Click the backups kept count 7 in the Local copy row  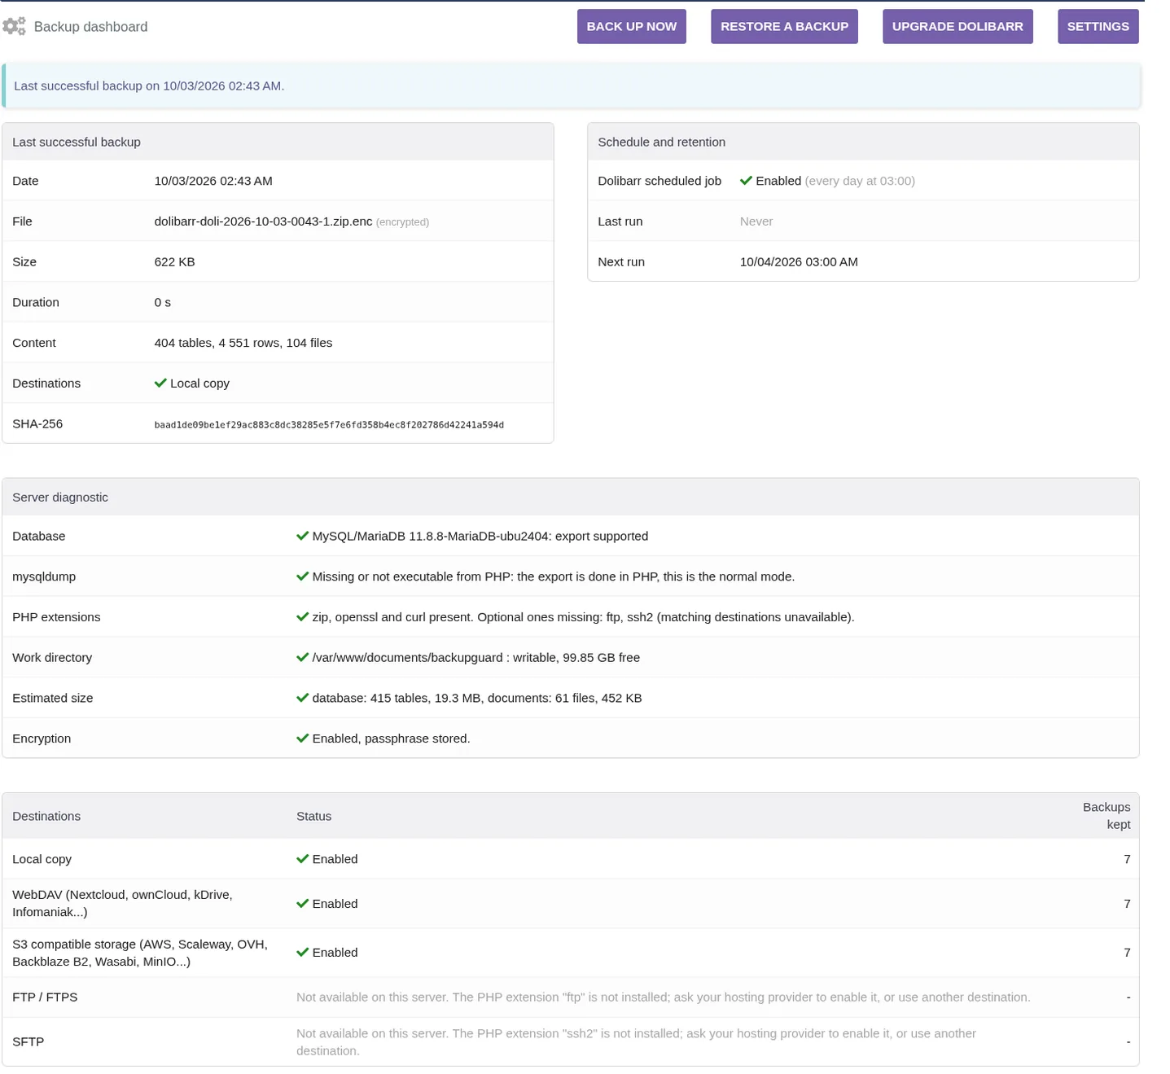click(1127, 859)
